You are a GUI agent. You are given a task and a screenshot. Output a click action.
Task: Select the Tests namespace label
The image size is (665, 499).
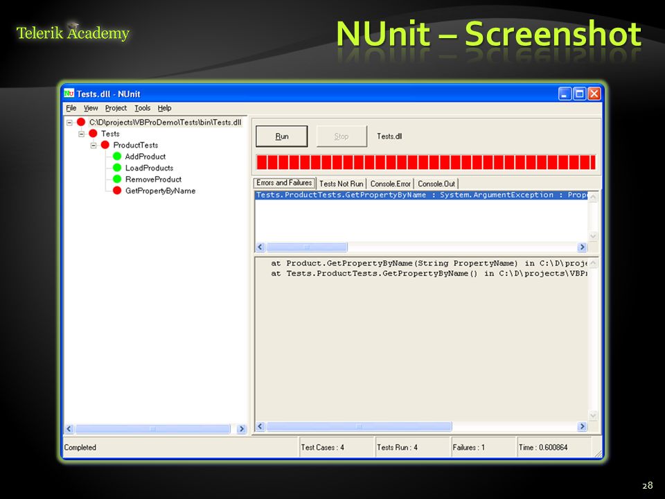tap(110, 134)
